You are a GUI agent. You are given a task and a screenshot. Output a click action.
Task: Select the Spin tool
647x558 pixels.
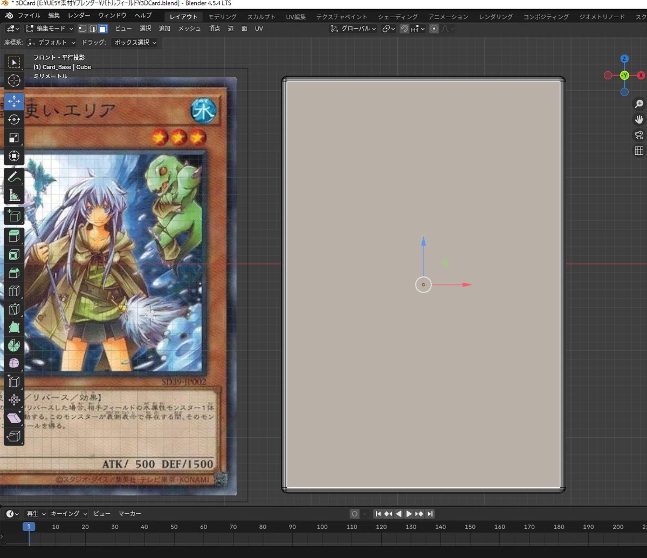14,346
